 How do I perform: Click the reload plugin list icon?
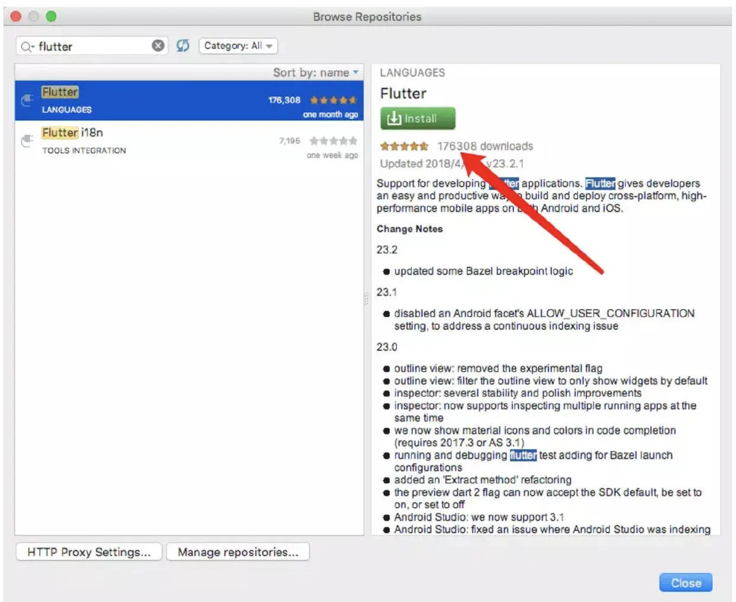click(x=183, y=46)
